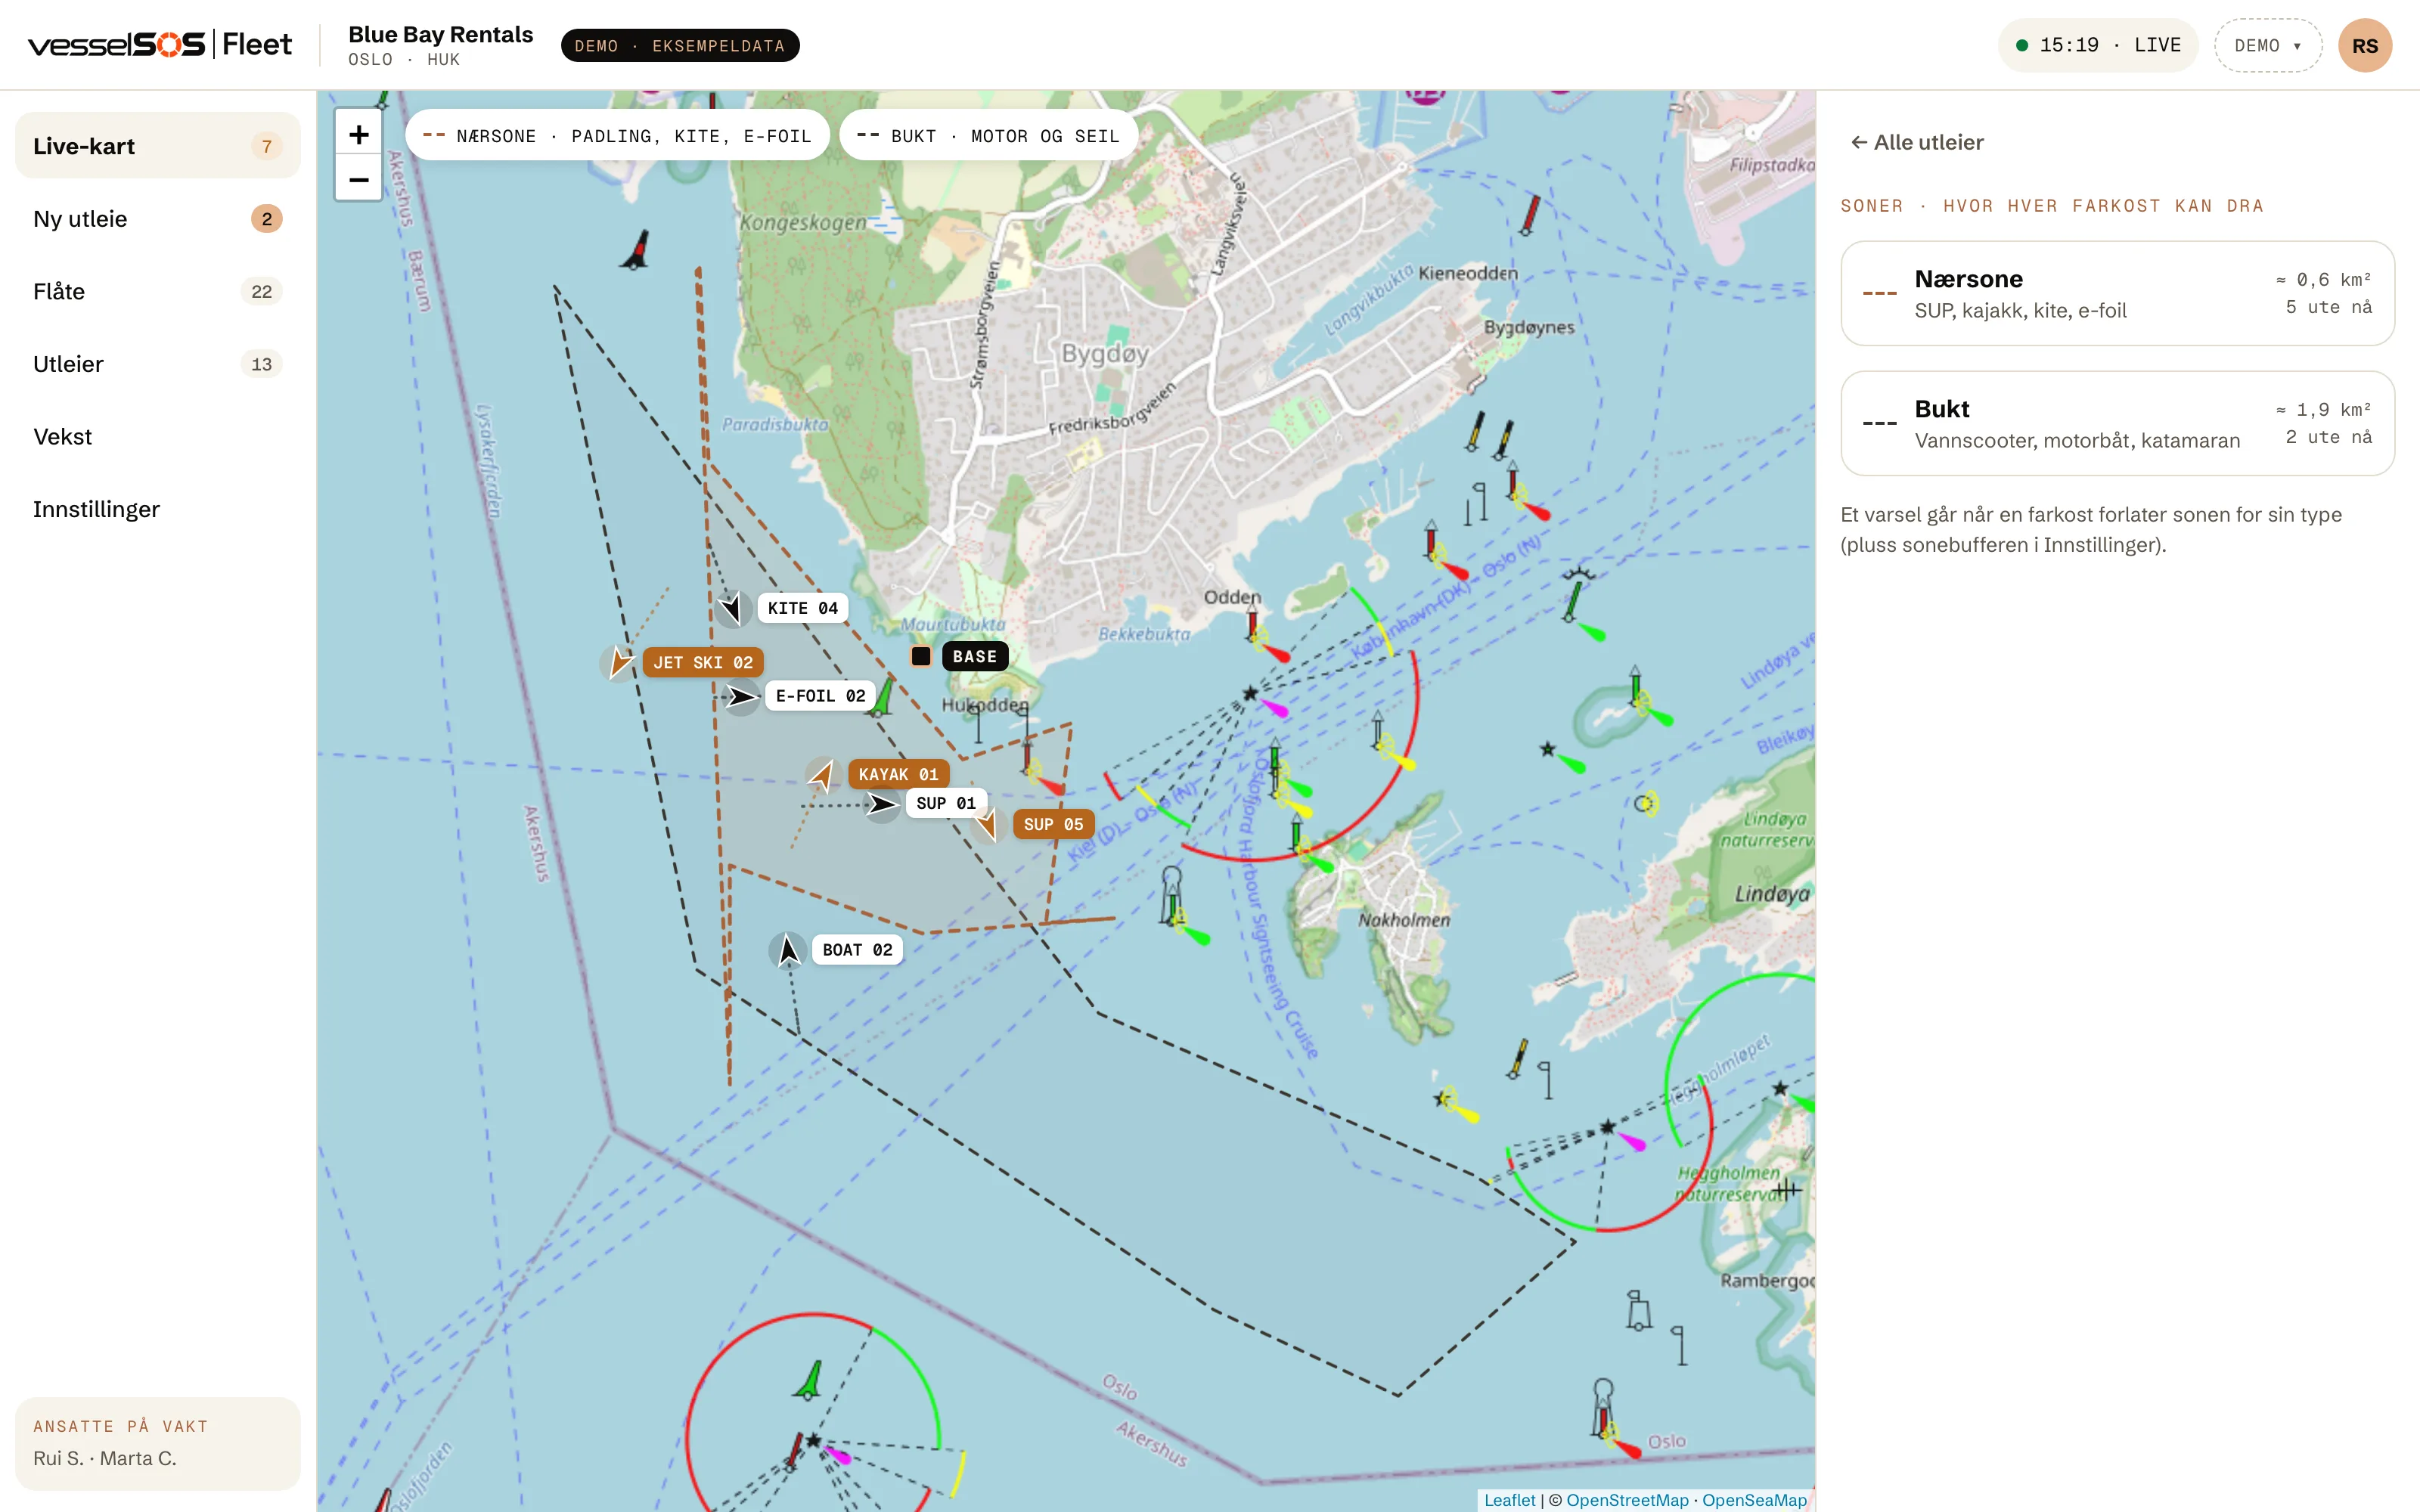This screenshot has width=2420, height=1512.
Task: Open Ny utleie in sidebar
Action: click(x=158, y=219)
